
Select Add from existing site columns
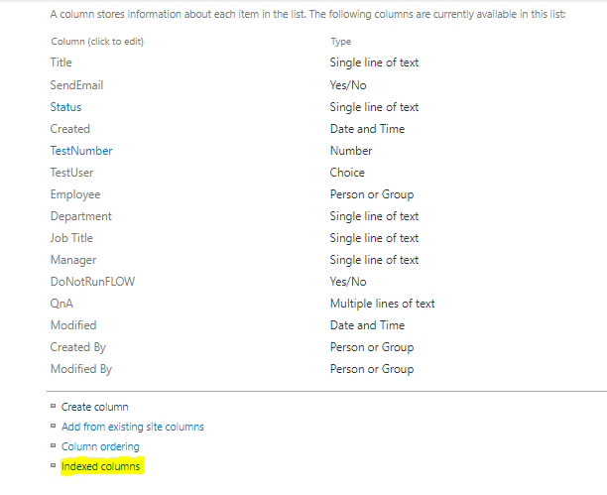click(x=132, y=427)
